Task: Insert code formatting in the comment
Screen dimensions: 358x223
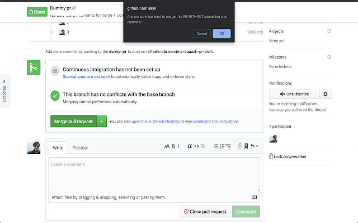Action: click(196, 146)
